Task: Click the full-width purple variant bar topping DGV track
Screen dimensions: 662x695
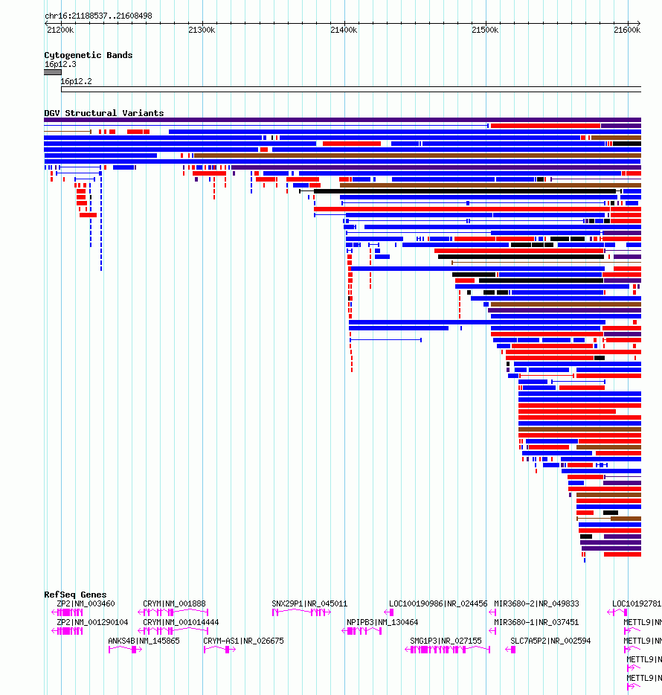Action: coord(342,120)
